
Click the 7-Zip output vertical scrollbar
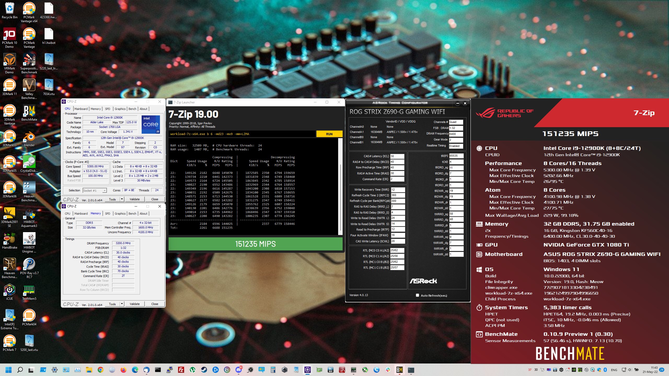340,187
